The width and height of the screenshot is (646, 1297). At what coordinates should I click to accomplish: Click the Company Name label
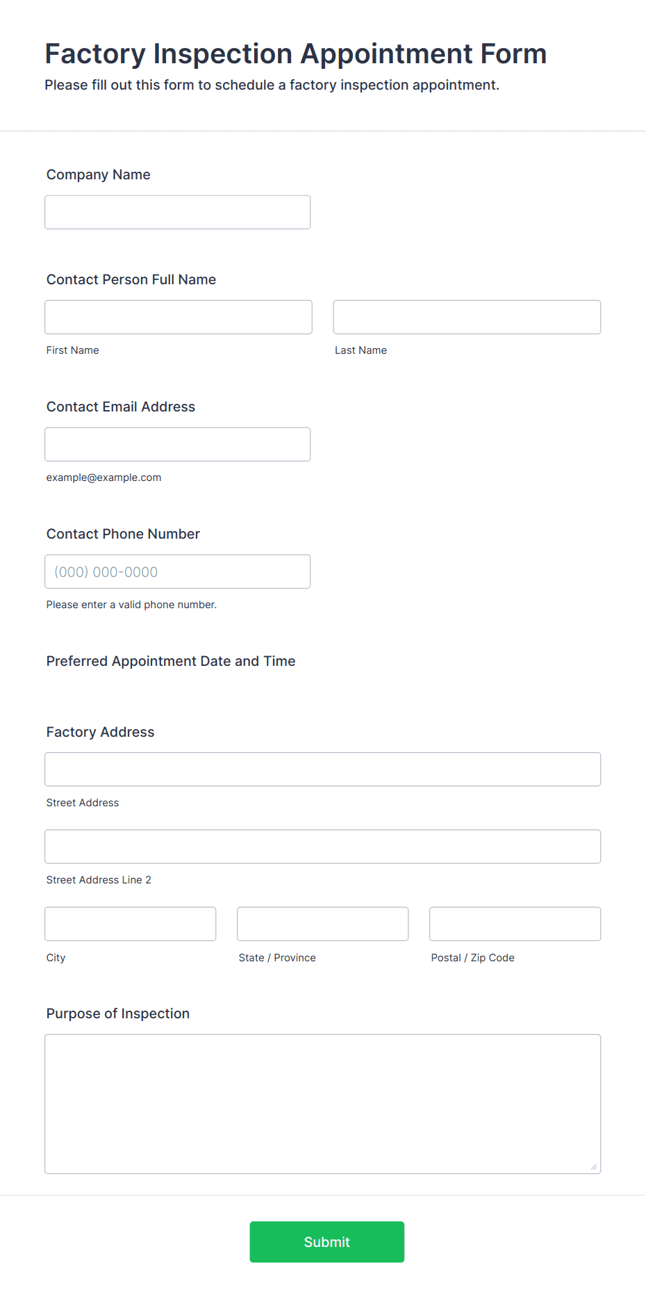pos(99,174)
